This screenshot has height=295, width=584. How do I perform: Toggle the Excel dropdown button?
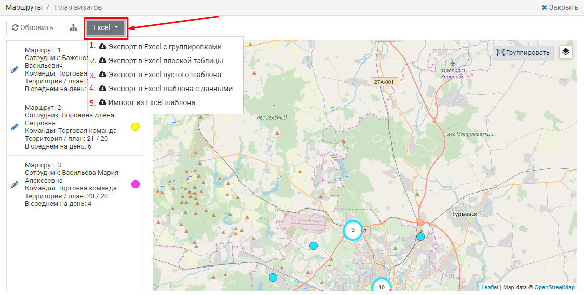tap(106, 28)
